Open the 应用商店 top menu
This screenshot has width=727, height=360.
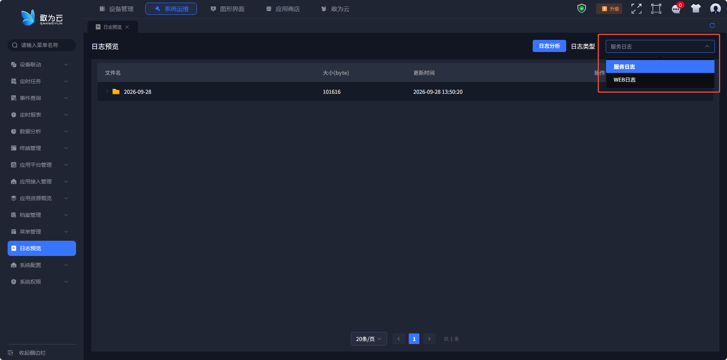pos(283,9)
